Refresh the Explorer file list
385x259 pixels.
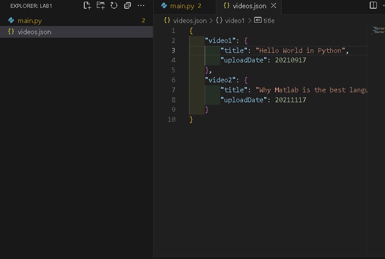(114, 6)
